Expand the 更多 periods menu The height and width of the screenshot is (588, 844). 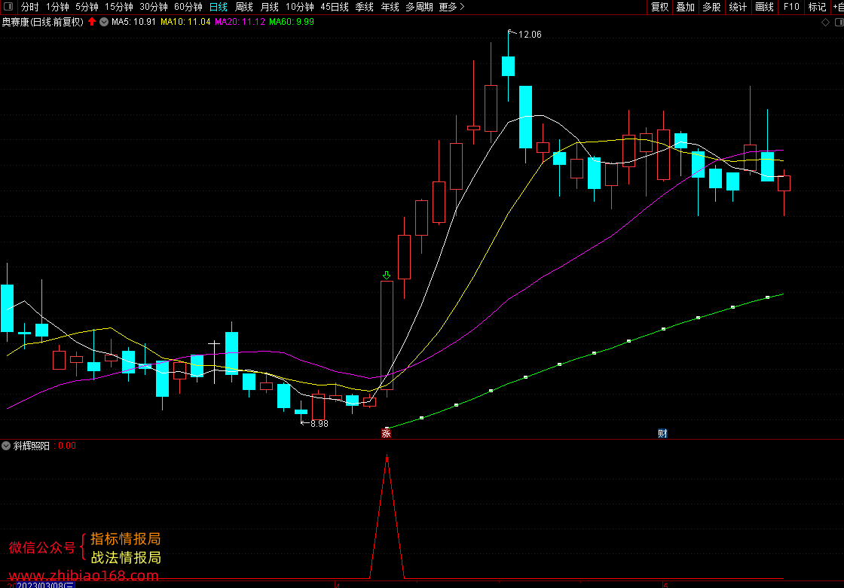[x=451, y=7]
